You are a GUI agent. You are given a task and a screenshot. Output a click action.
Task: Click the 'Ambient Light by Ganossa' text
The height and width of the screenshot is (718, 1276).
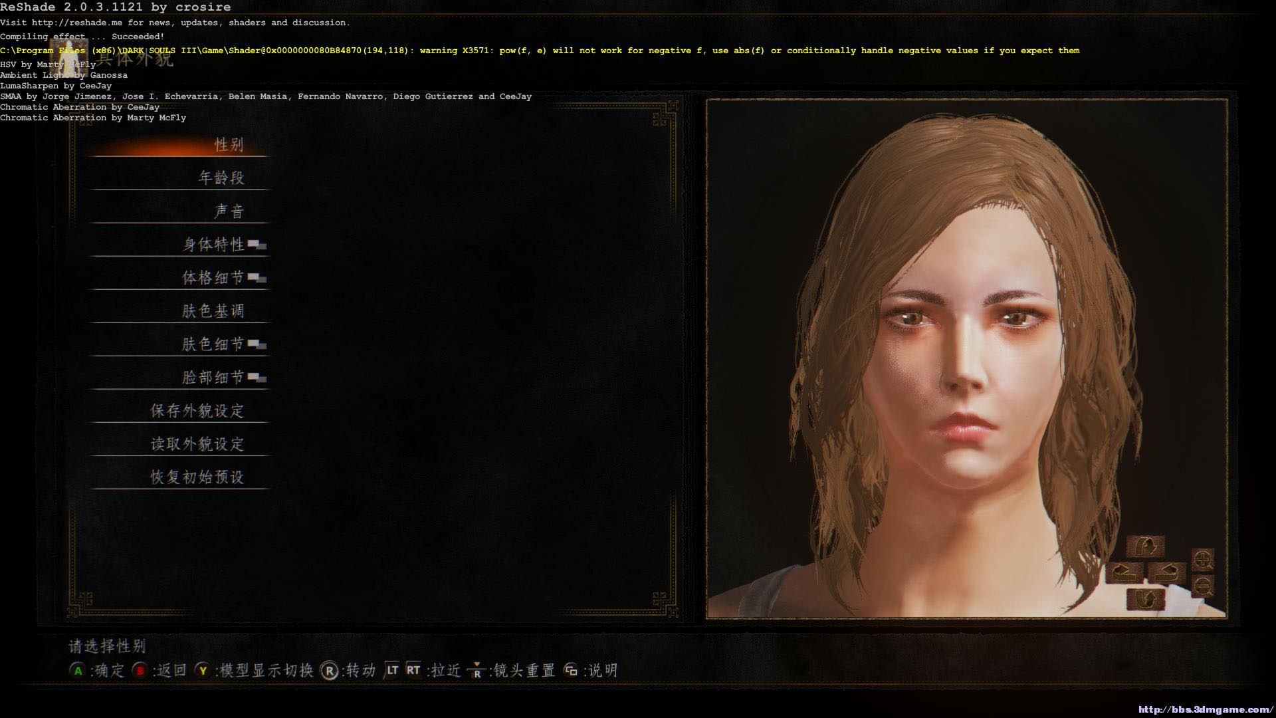point(64,75)
